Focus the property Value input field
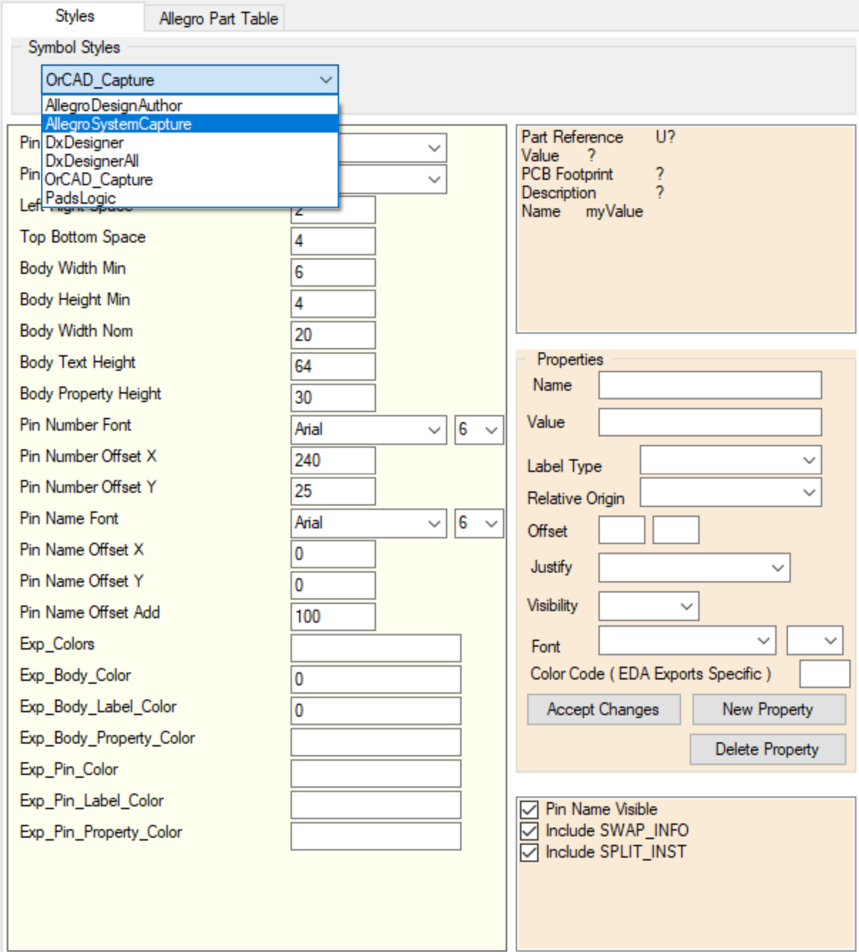This screenshot has height=952, width=859. click(x=710, y=422)
